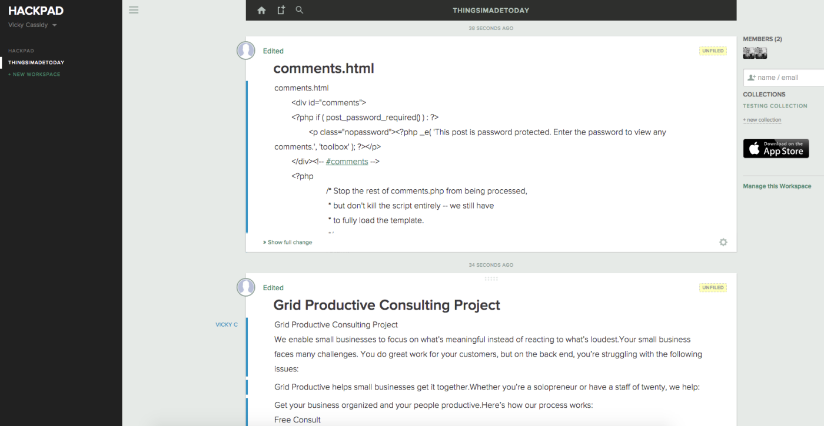Click the name / email invite field
The height and width of the screenshot is (426, 824).
click(x=786, y=78)
